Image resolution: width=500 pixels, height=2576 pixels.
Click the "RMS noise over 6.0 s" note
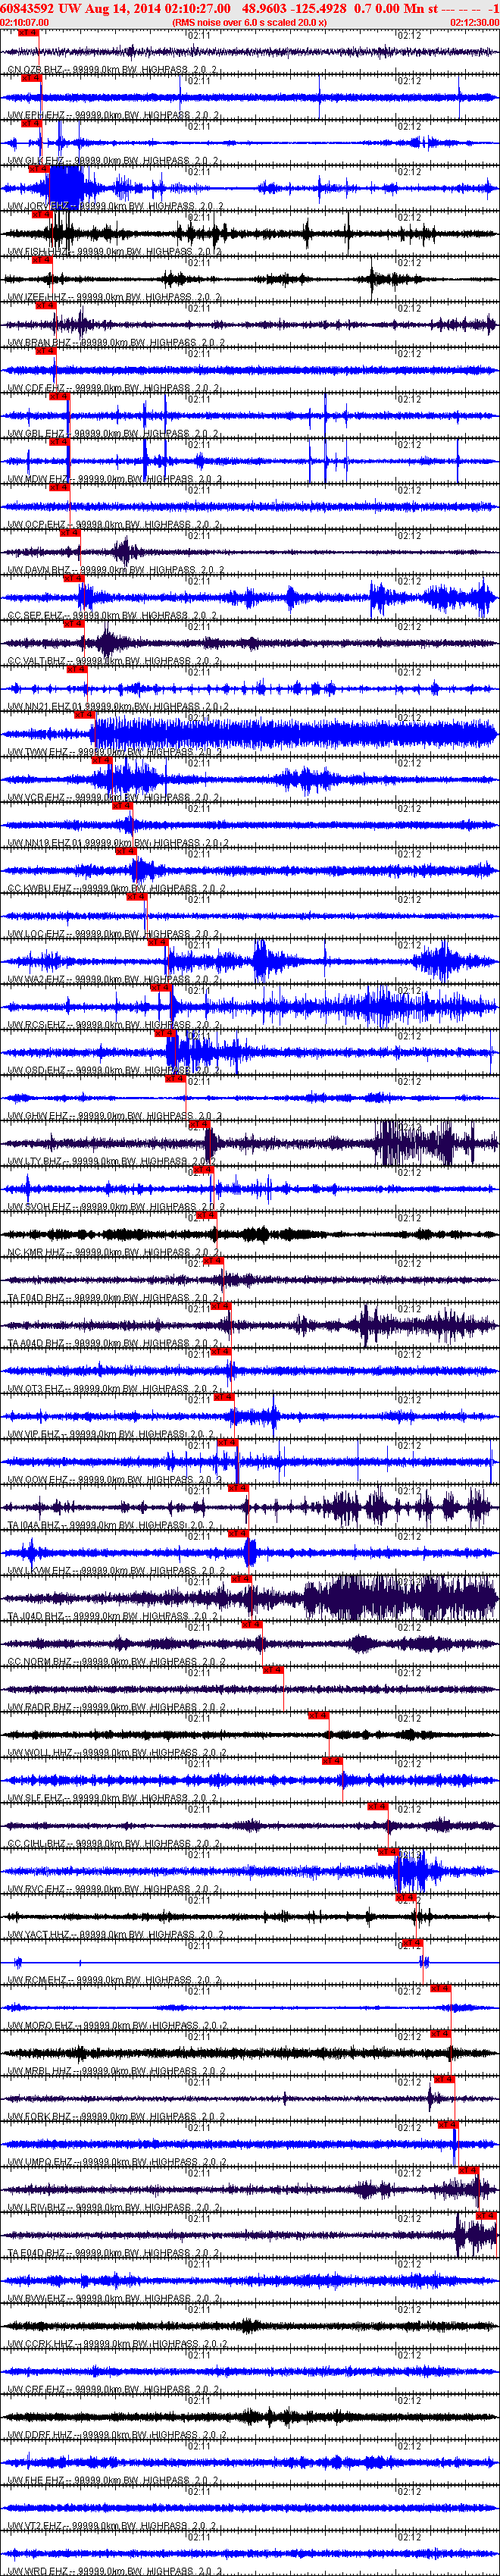249,22
